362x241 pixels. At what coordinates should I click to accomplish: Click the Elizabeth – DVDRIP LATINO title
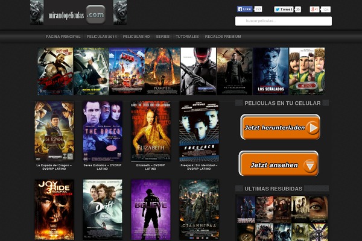point(150,167)
